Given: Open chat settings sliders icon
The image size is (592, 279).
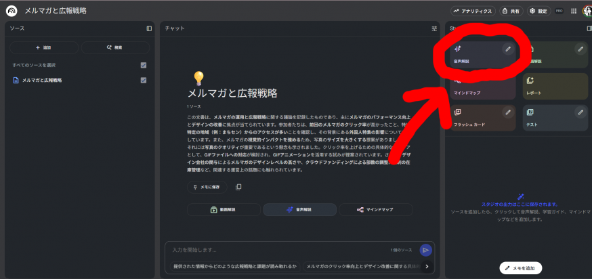Looking at the screenshot, I should coord(434,28).
